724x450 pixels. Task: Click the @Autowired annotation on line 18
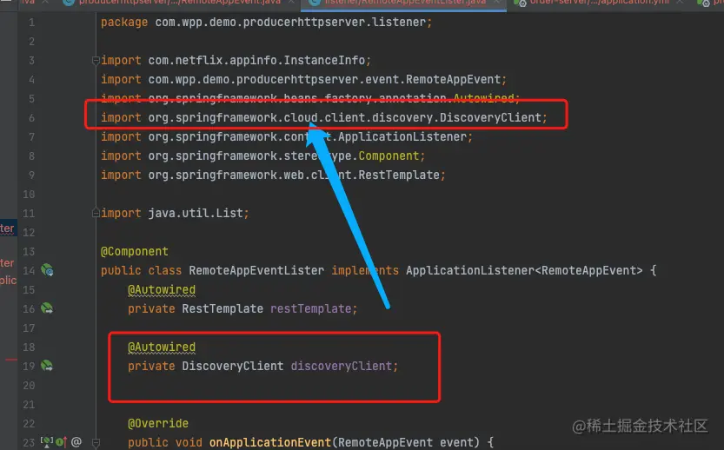coord(162,347)
